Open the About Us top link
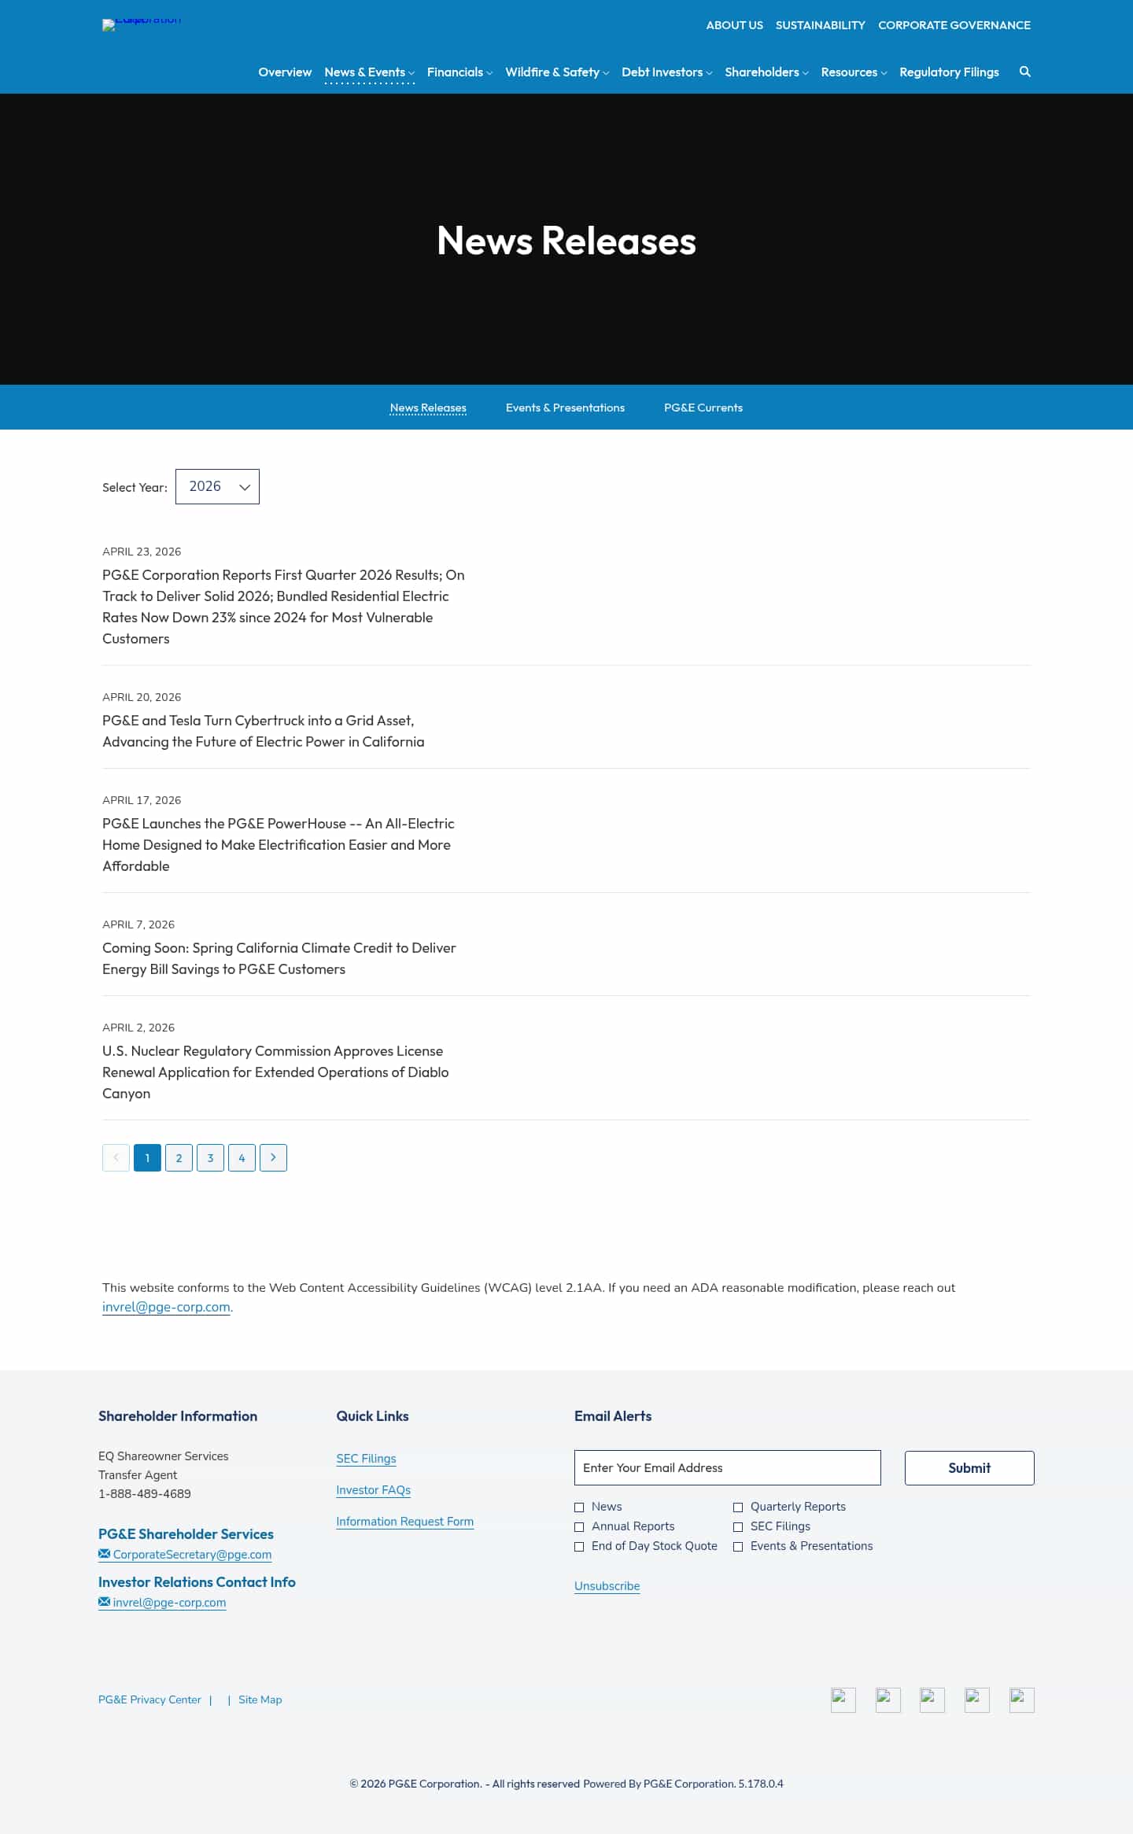 pos(734,25)
